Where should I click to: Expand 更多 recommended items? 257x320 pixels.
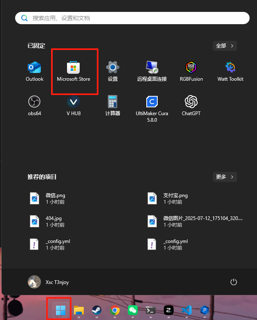pos(225,177)
